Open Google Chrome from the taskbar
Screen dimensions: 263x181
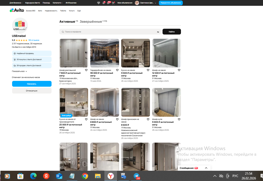click(x=85, y=176)
